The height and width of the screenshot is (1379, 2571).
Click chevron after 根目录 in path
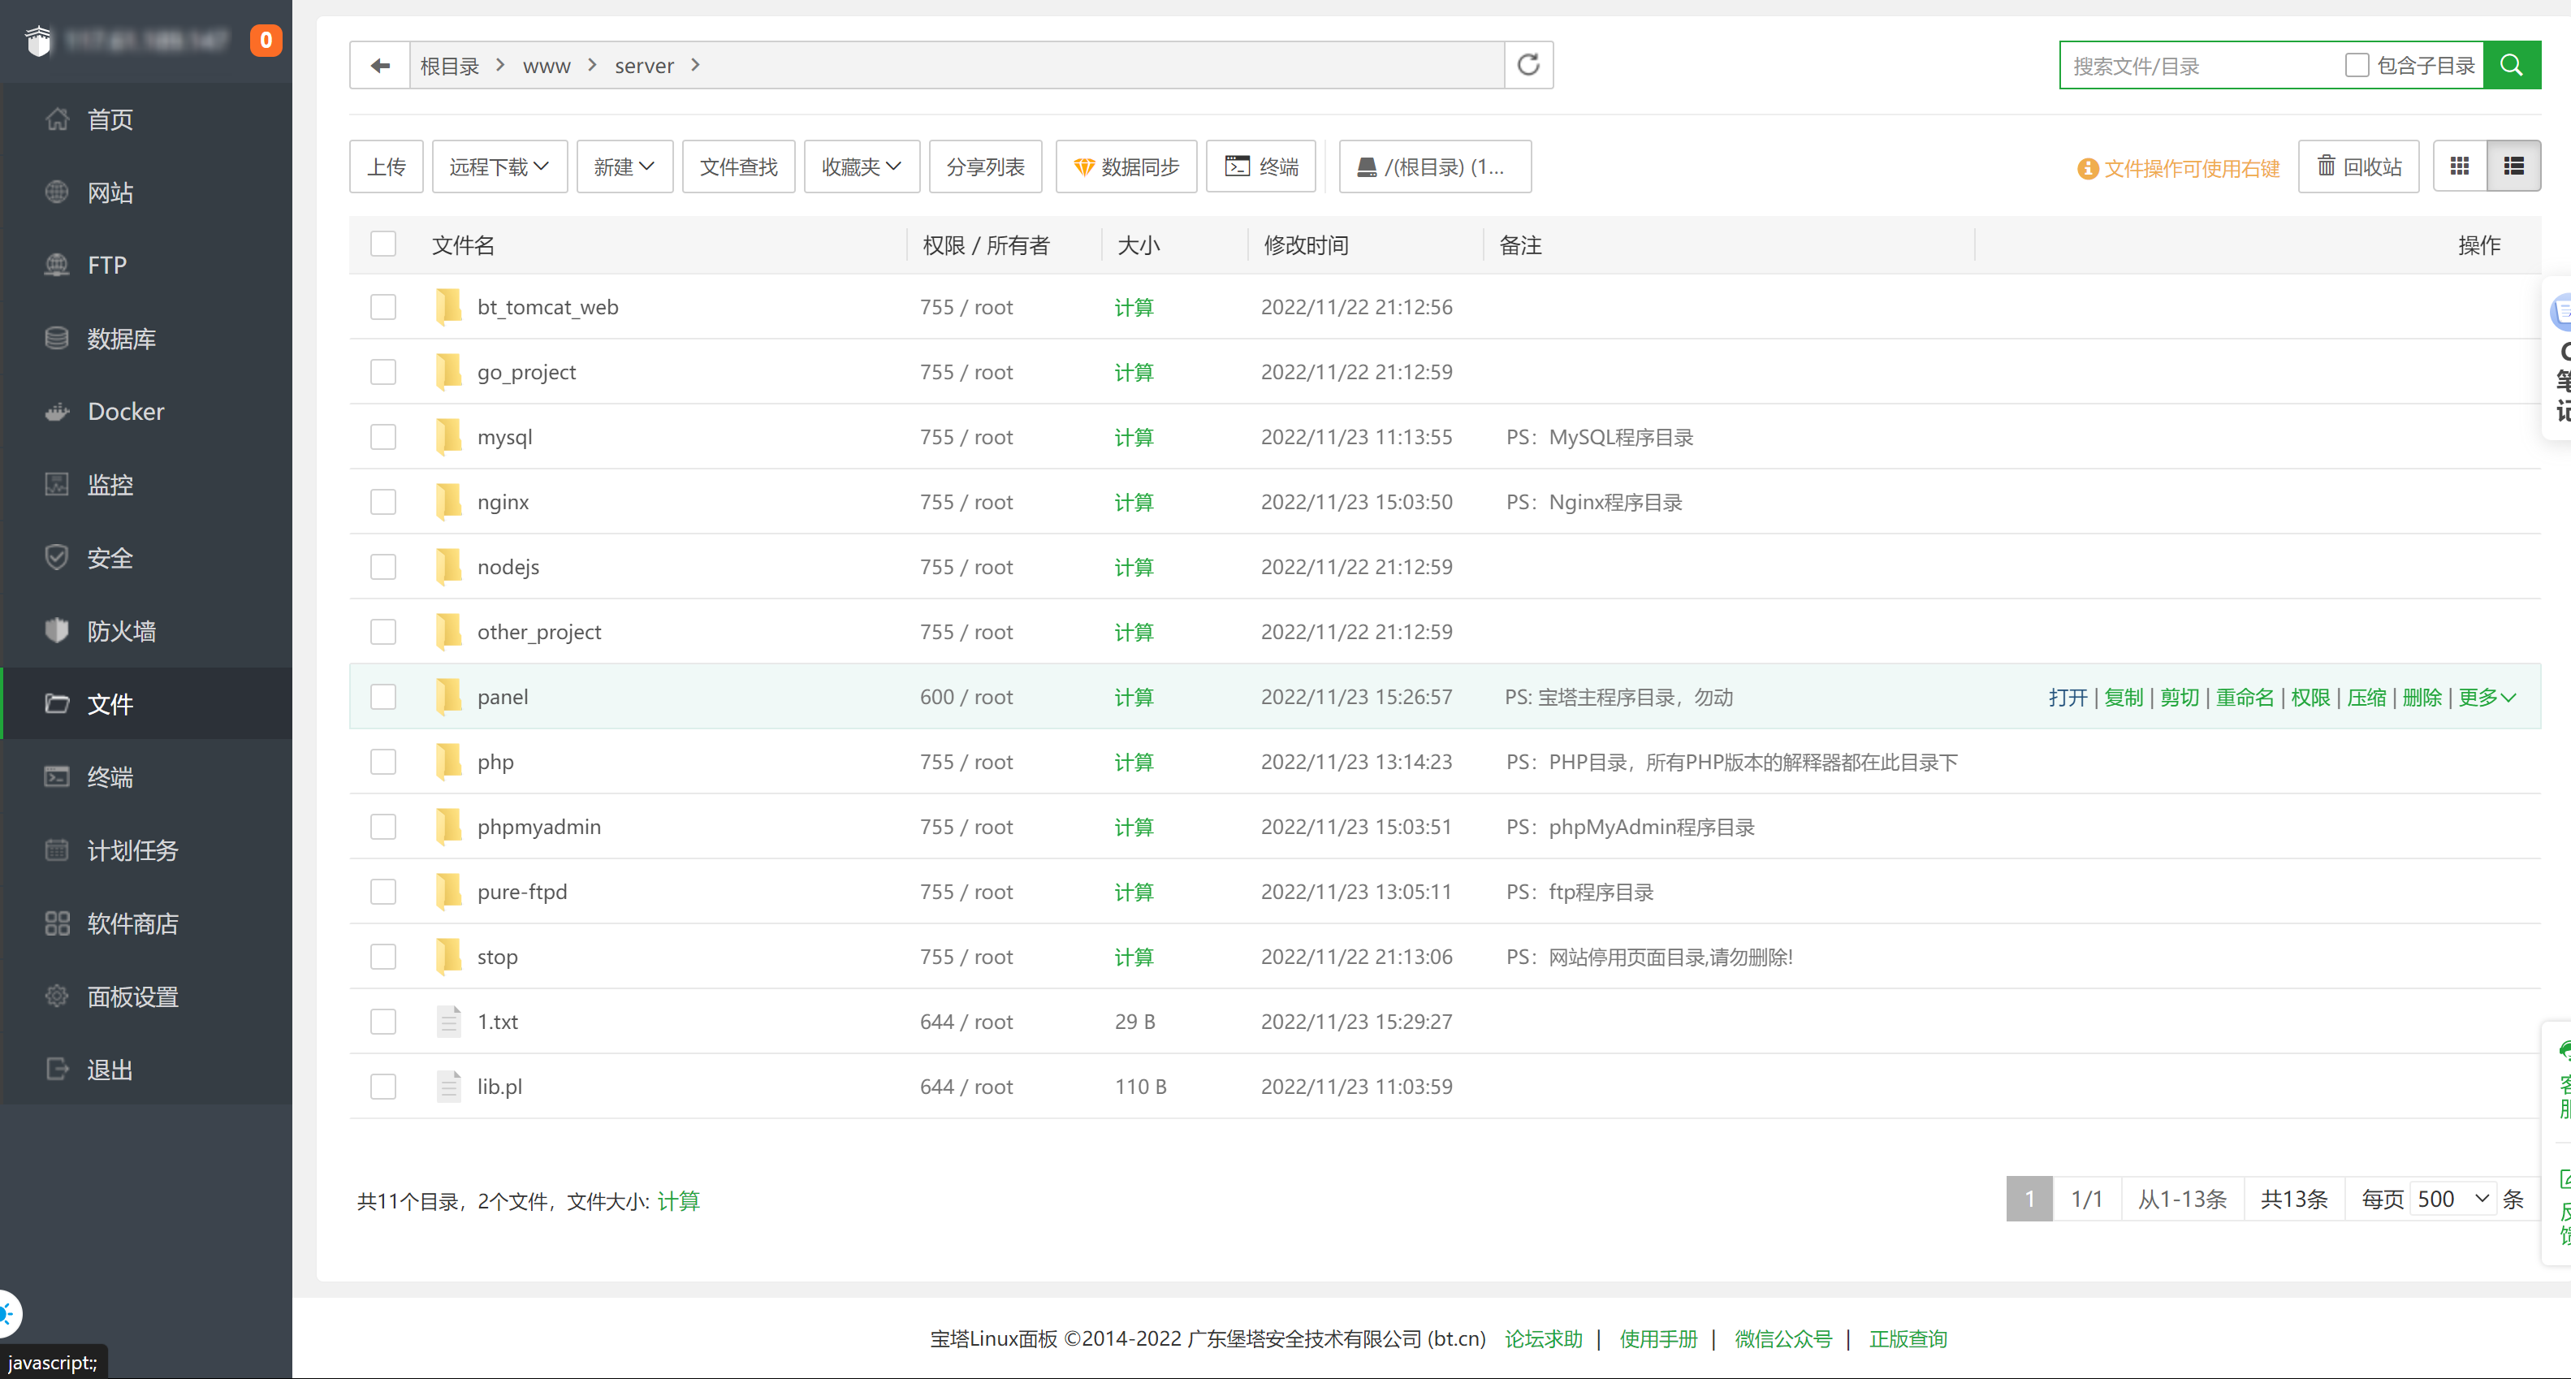pos(501,65)
